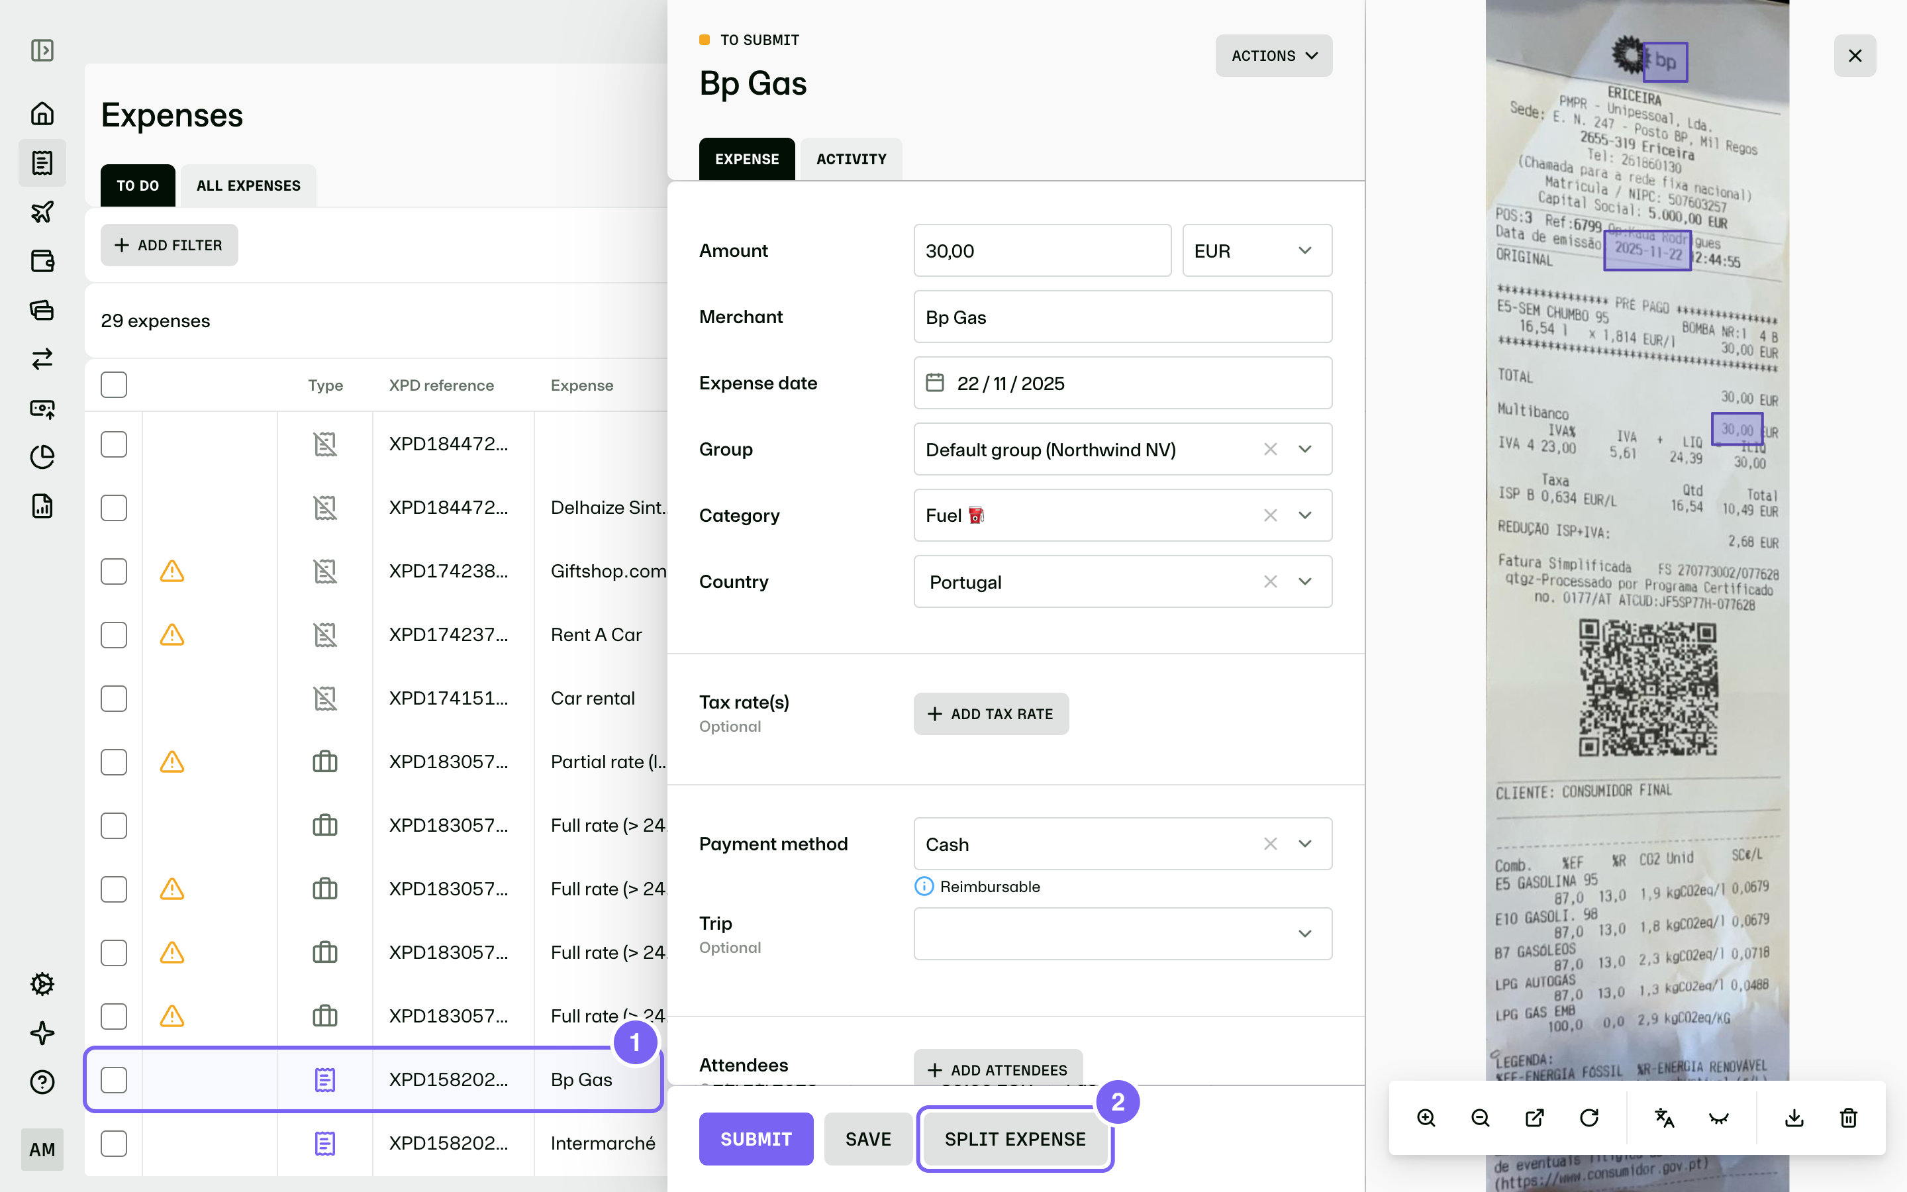Viewport: 1907px width, 1192px height.
Task: Expand the Payment method dropdown chevron
Action: pyautogui.click(x=1305, y=844)
